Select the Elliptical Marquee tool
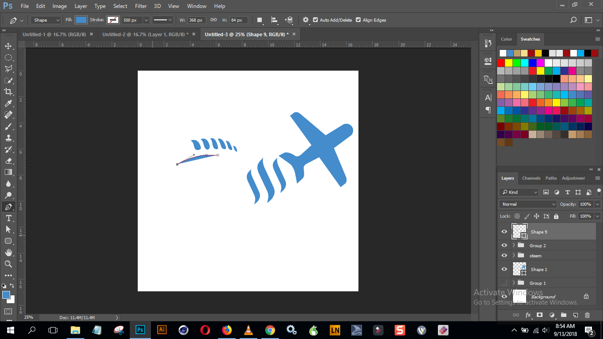 coord(8,57)
